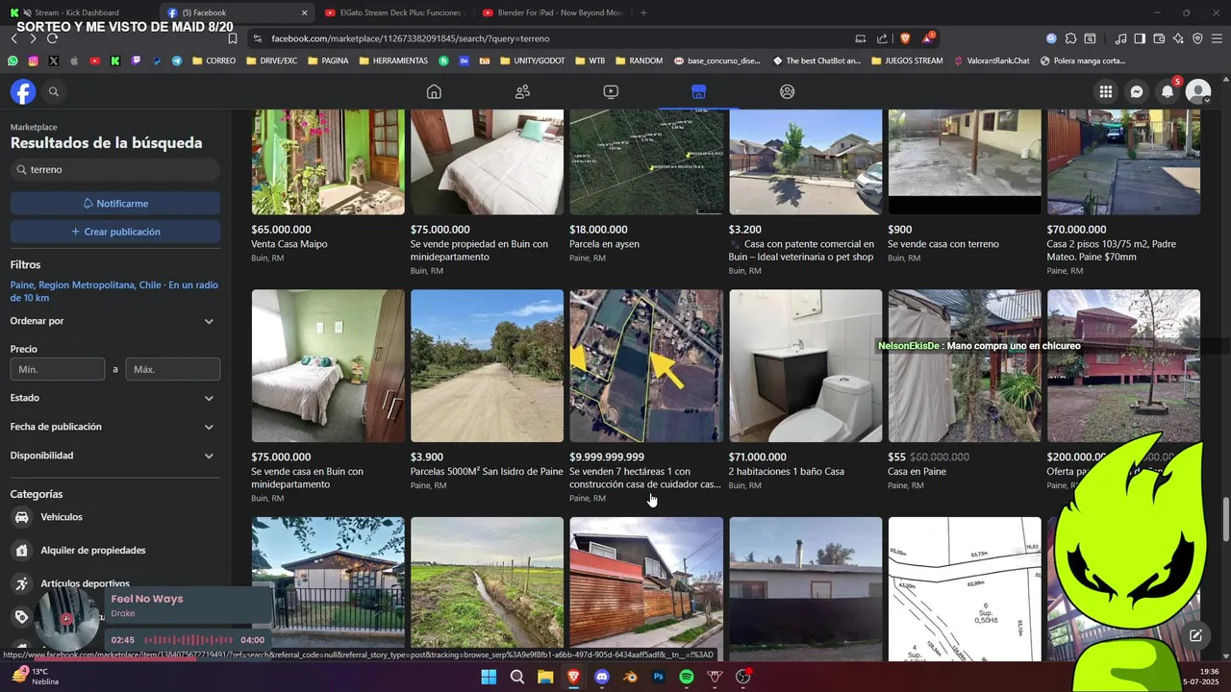Click the Facebook search magnifier icon
Screen dimensions: 1231x692
coord(54,91)
